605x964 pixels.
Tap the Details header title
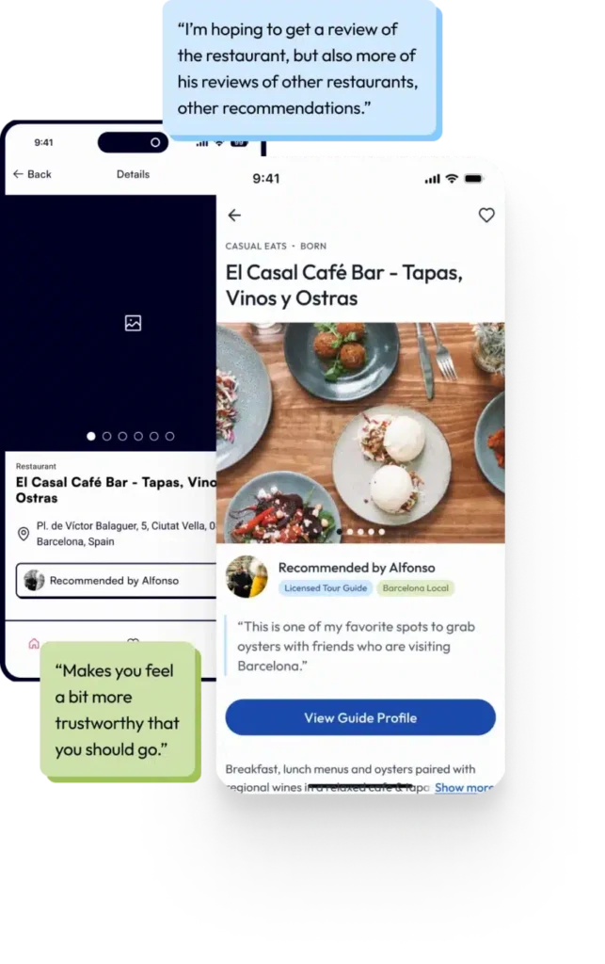(x=134, y=174)
